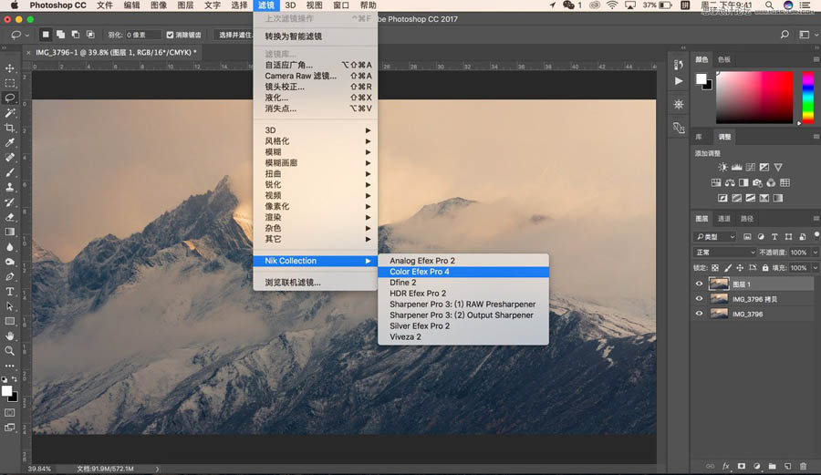Add a Levels adjustment

click(x=737, y=168)
